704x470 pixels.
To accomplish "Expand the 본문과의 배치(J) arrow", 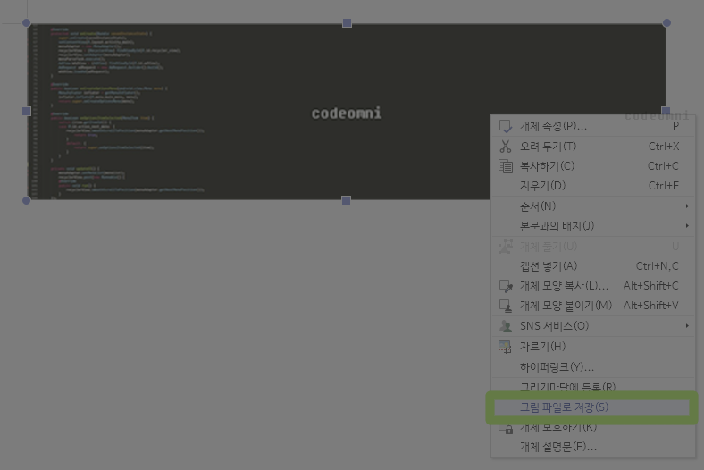I will [x=687, y=226].
